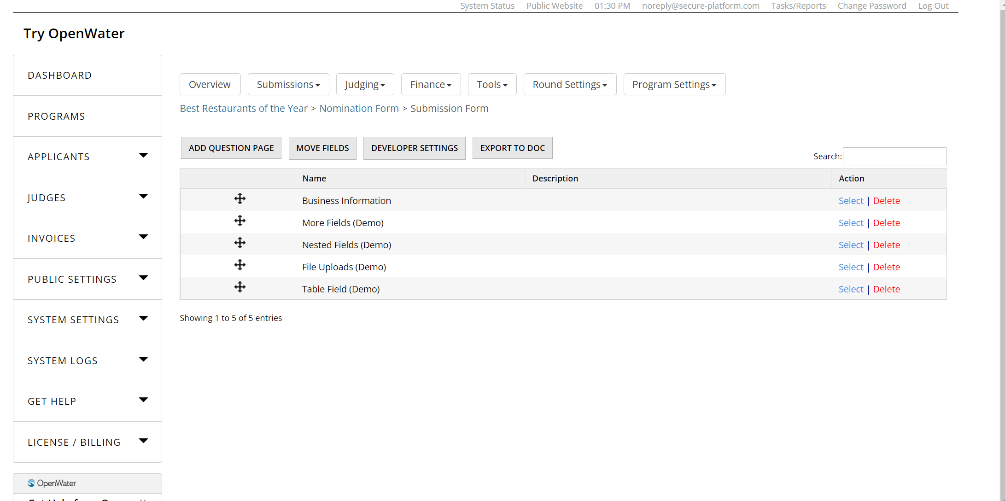Screen dimensions: 1005x501
Task: Click move handle for Table Field (Demo)
Action: pyautogui.click(x=240, y=287)
